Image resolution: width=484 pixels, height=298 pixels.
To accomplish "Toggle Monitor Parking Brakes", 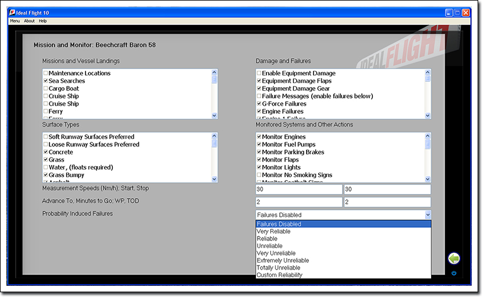I will point(259,152).
